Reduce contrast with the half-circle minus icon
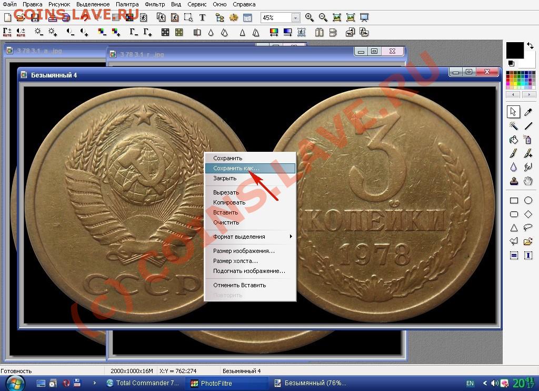 [71, 32]
